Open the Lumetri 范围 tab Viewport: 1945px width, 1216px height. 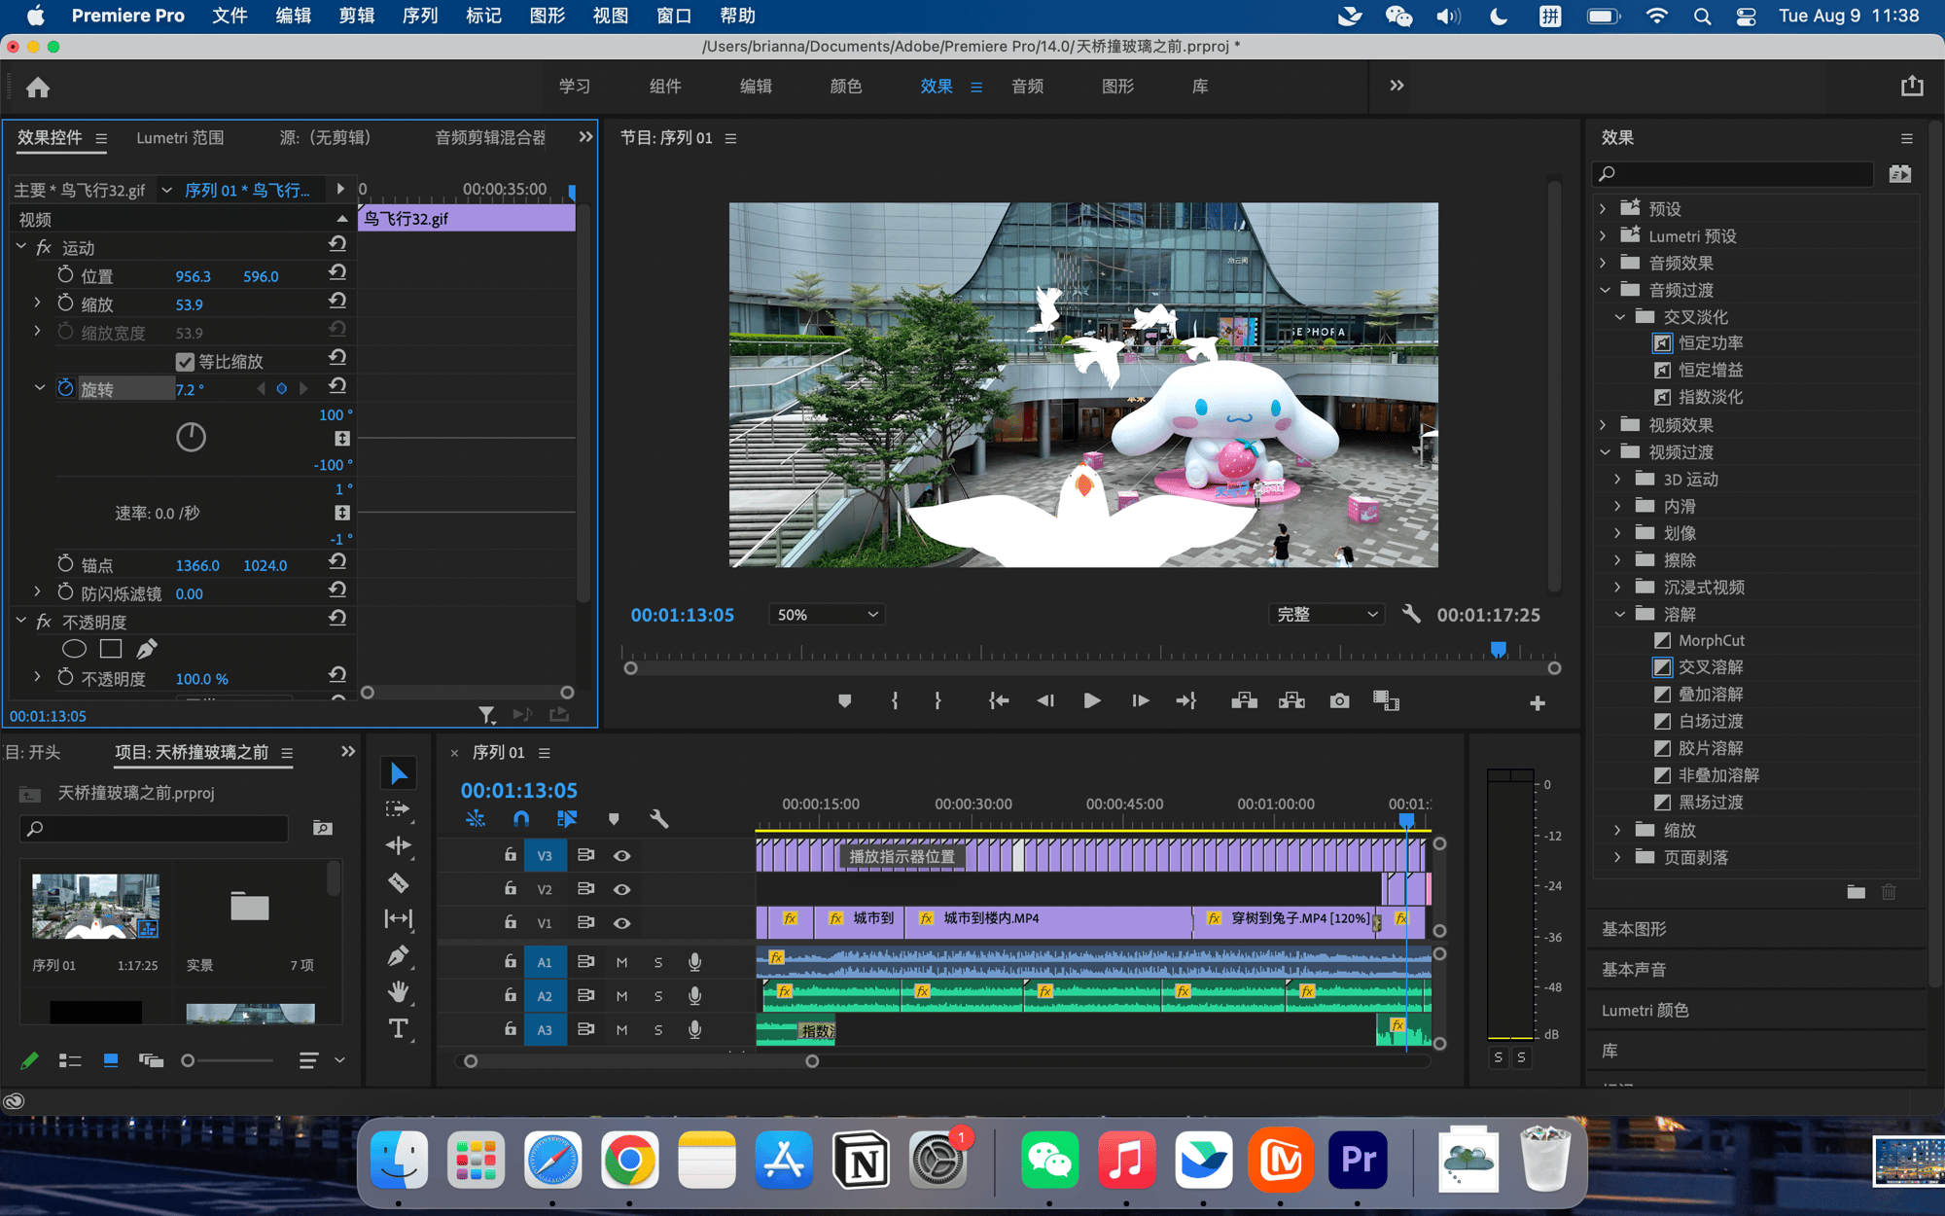(x=180, y=138)
